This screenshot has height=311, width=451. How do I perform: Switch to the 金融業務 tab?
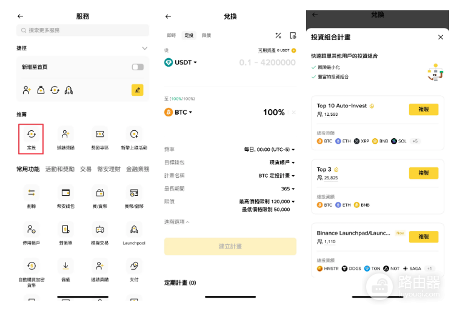(x=138, y=169)
